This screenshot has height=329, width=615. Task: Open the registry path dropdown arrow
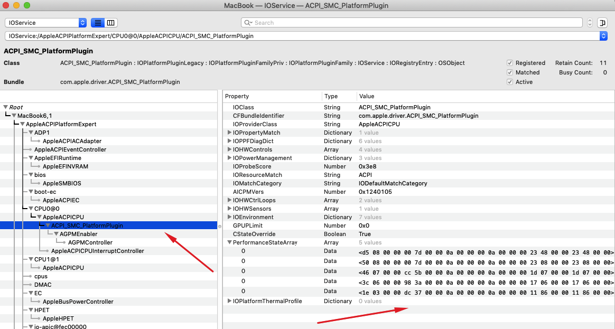(603, 36)
